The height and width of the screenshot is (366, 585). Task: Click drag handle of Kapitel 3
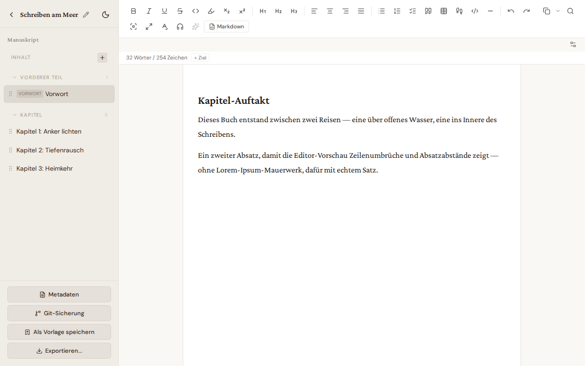[11, 168]
